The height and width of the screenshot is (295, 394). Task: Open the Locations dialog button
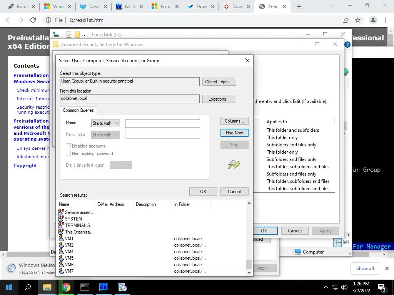click(x=219, y=99)
